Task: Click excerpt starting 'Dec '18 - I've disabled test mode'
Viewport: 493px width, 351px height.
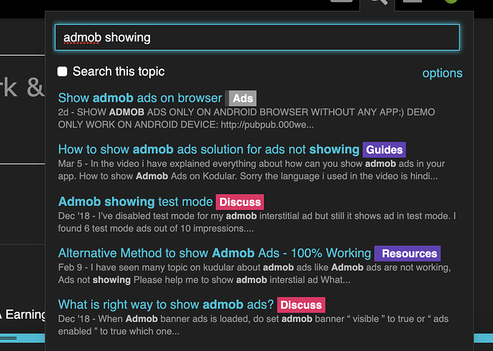Action: pyautogui.click(x=257, y=222)
